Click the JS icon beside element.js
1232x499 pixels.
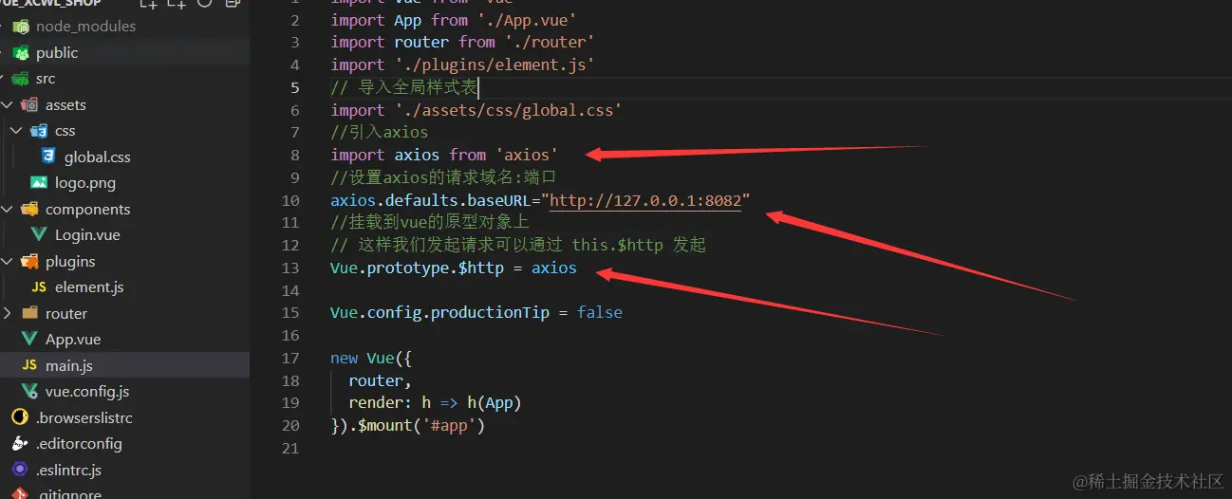coord(39,286)
